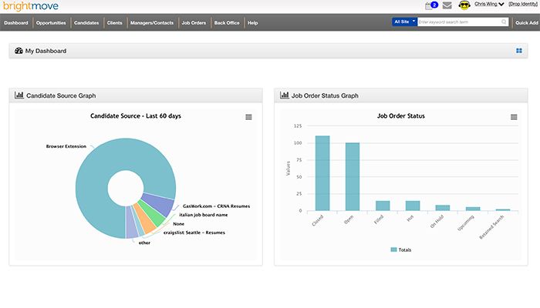Click the dashboard layout grid icon

(519, 51)
